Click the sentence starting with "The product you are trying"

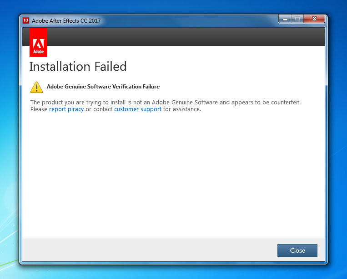point(166,103)
